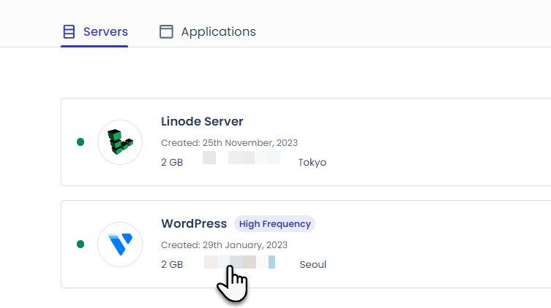Image resolution: width=551 pixels, height=308 pixels.
Task: Click the Applications tab window icon
Action: pos(166,31)
